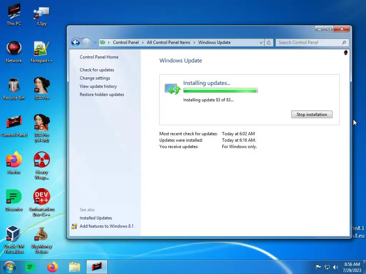Image resolution: width=366 pixels, height=274 pixels.
Task: Open File Explorer from the taskbar
Action: [x=74, y=267]
